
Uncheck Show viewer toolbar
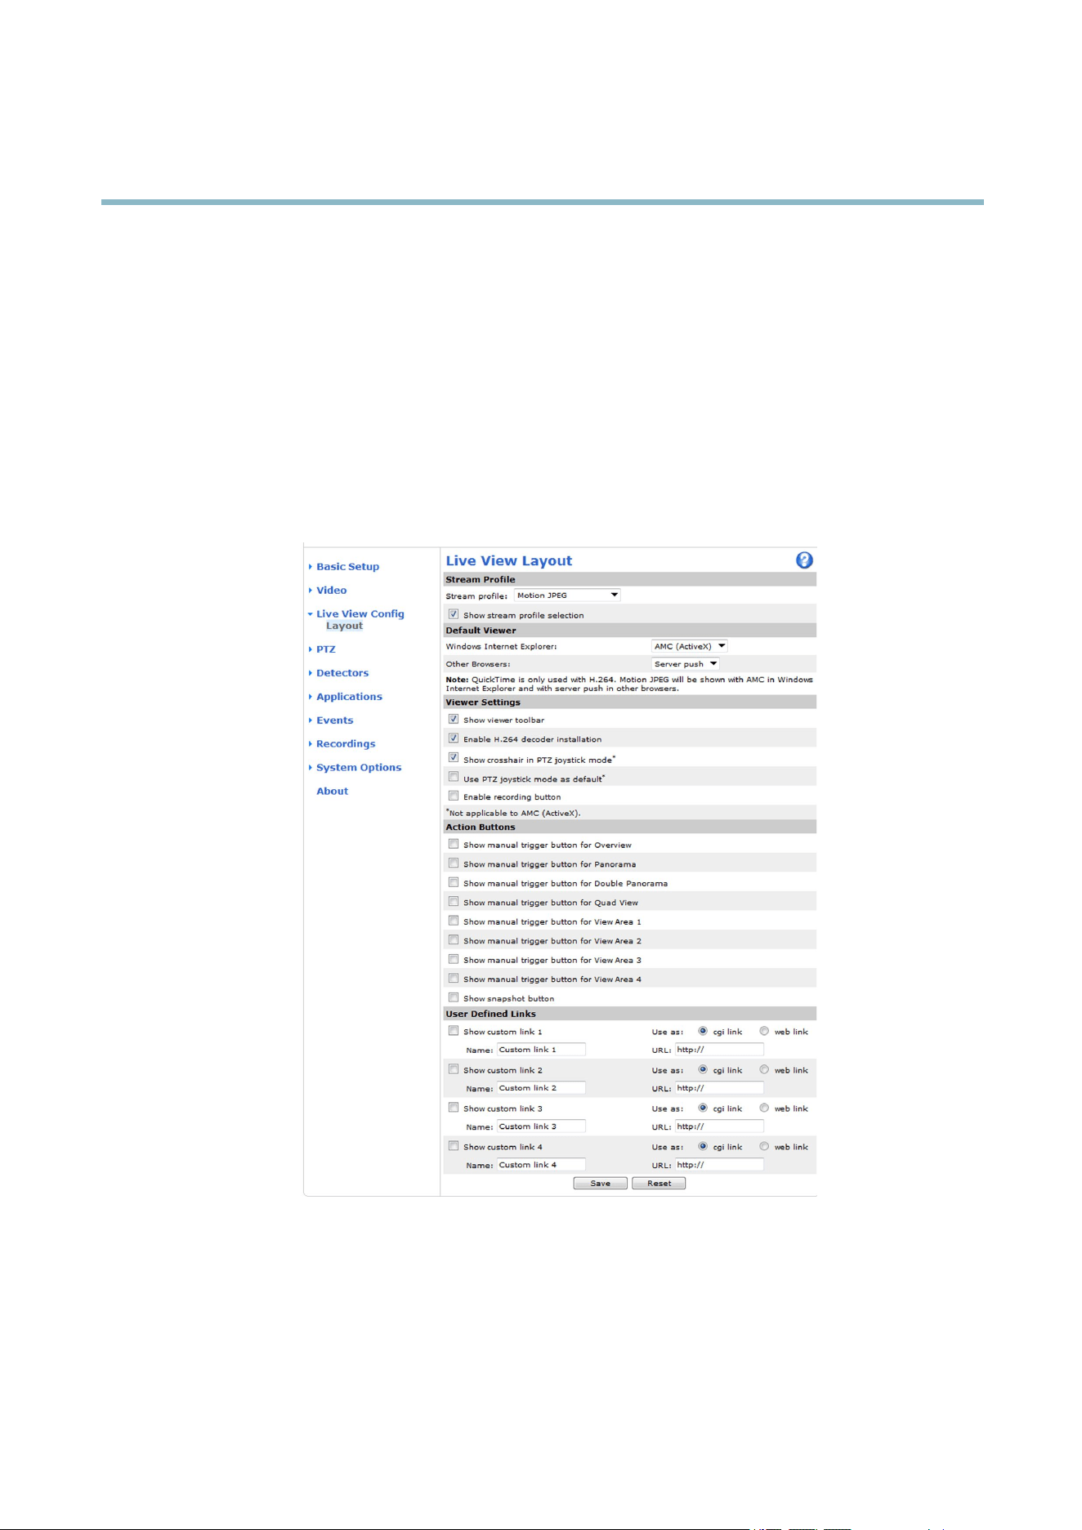point(454,719)
